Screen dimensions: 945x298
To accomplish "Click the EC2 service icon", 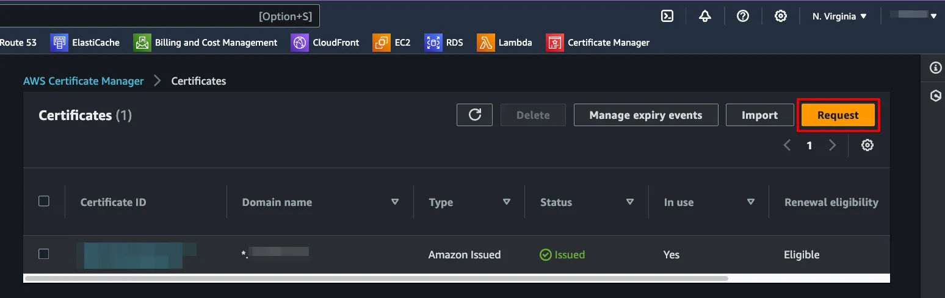I will click(x=382, y=43).
